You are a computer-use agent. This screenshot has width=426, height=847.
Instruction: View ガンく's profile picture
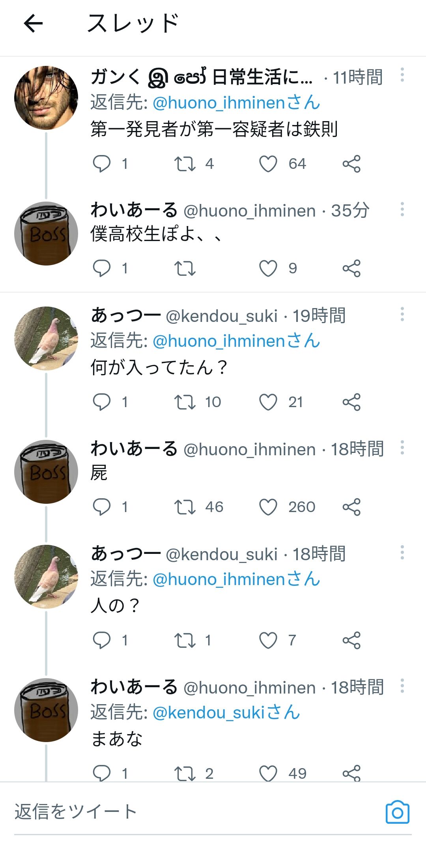click(x=46, y=97)
